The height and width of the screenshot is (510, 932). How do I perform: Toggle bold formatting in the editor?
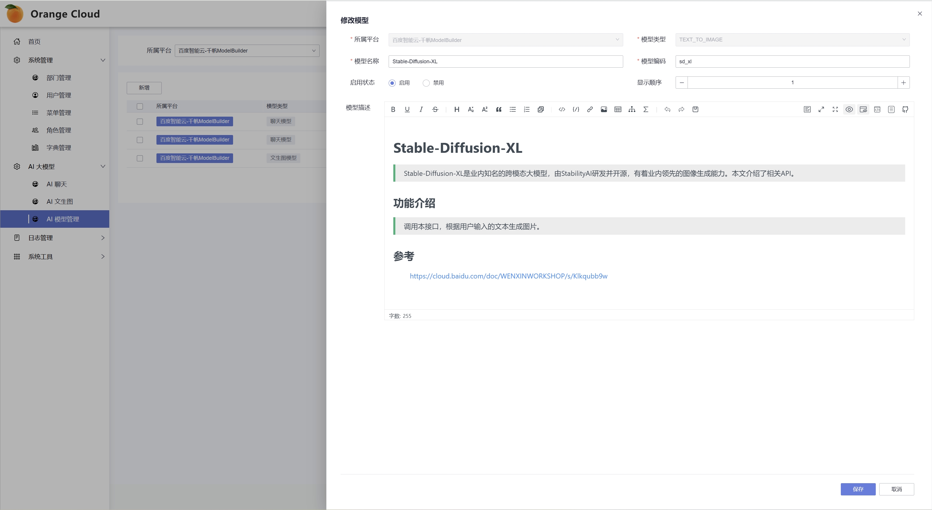point(393,109)
